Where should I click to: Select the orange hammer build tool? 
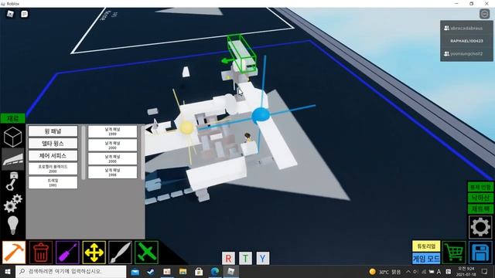pyautogui.click(x=14, y=253)
